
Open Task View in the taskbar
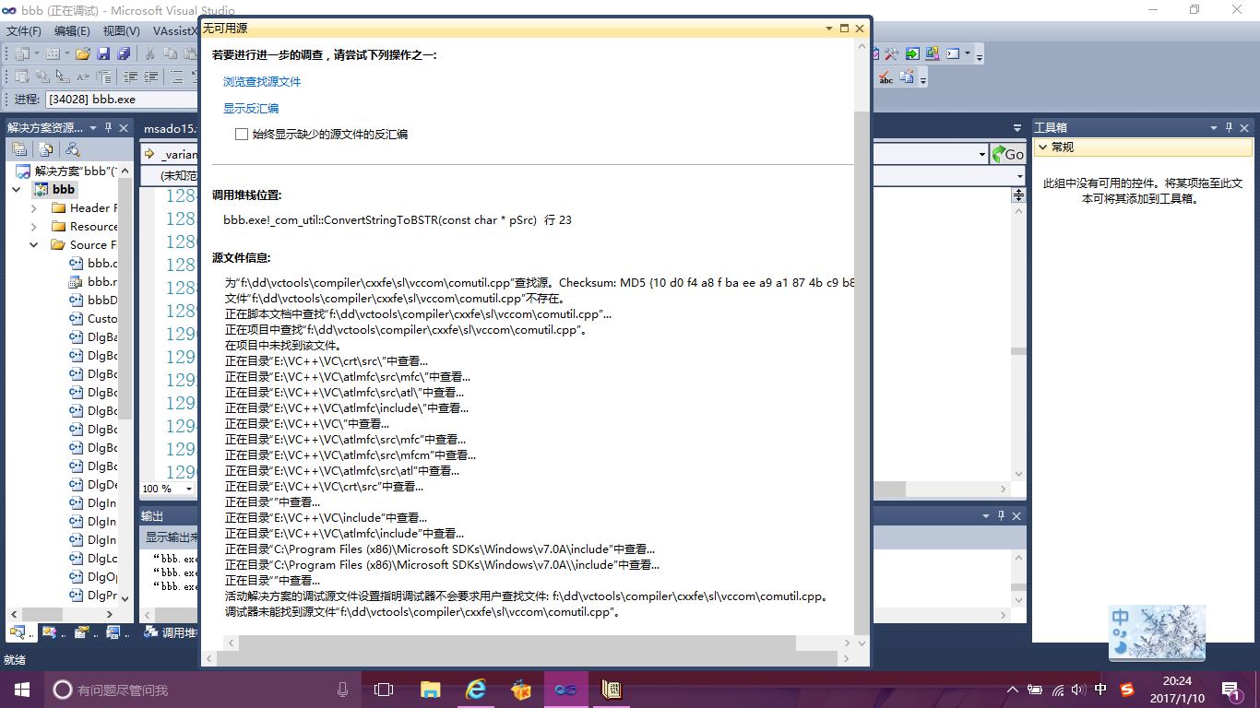[x=384, y=689]
